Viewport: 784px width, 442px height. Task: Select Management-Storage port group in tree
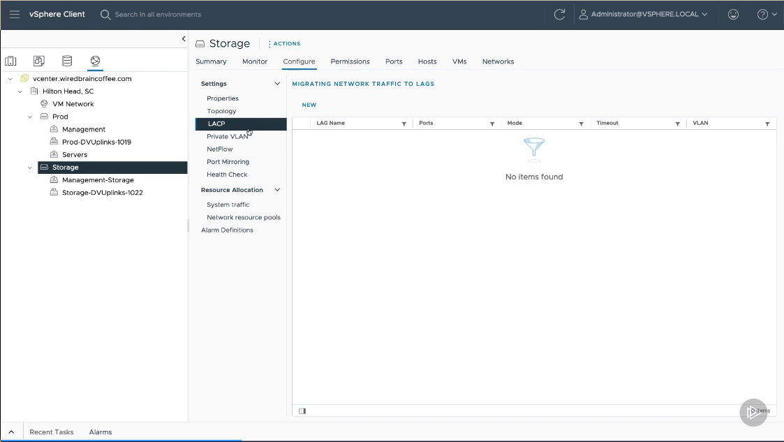(x=98, y=180)
